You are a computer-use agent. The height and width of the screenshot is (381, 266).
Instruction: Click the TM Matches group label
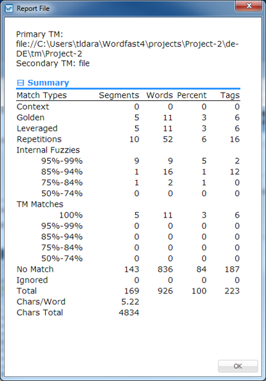coord(40,205)
